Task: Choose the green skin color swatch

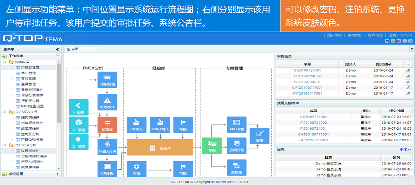Action: click(393, 41)
